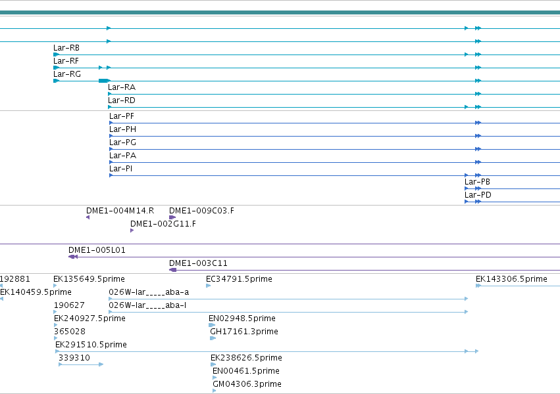Viewport: 560px width, 394px height.
Task: Select the 365028 feature label
Action: [70, 332]
